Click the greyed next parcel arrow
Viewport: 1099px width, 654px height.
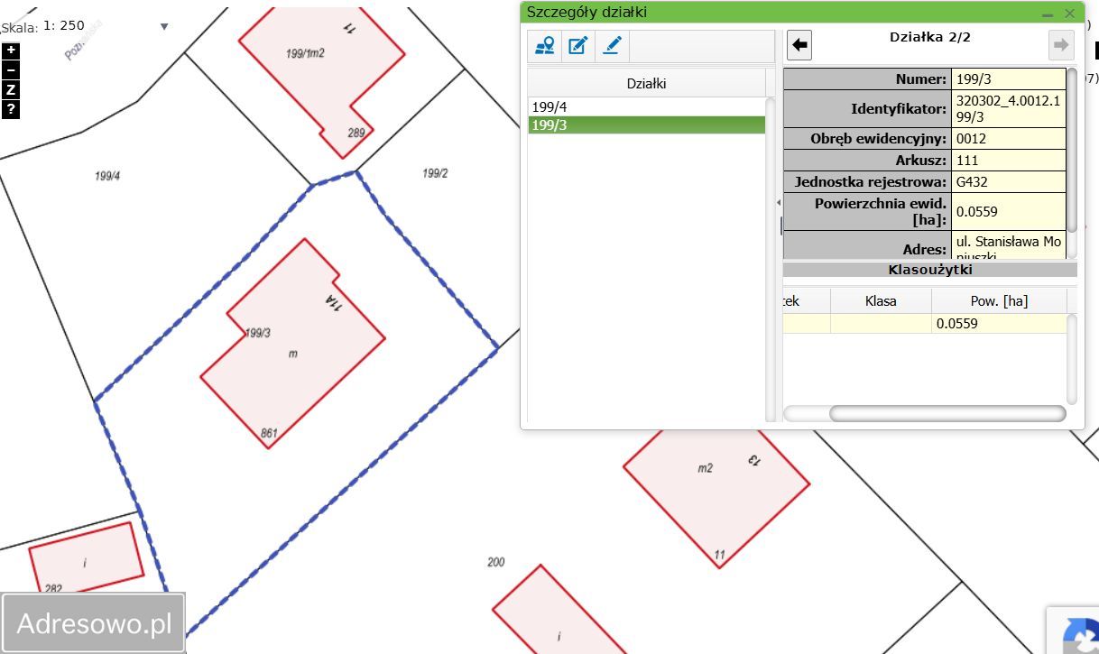[1062, 45]
